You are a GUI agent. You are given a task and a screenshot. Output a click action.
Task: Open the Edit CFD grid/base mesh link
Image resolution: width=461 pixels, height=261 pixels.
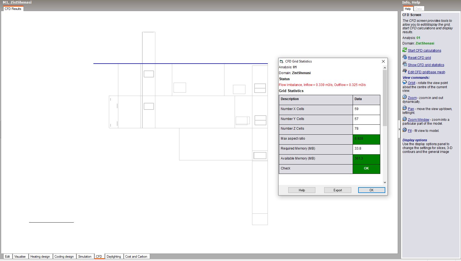426,72
